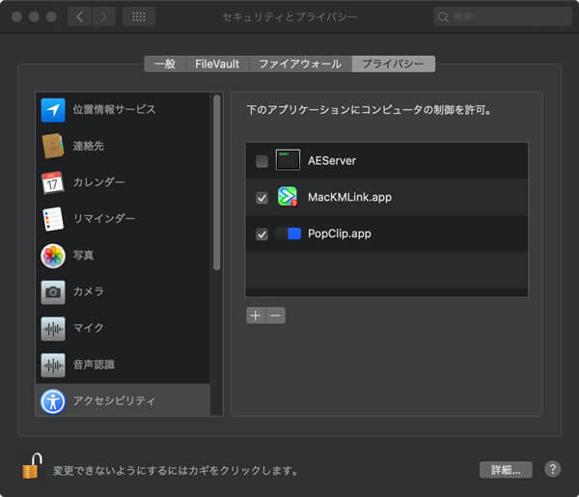Click the orange padlock to lock changes
The height and width of the screenshot is (497, 579).
pos(32,468)
